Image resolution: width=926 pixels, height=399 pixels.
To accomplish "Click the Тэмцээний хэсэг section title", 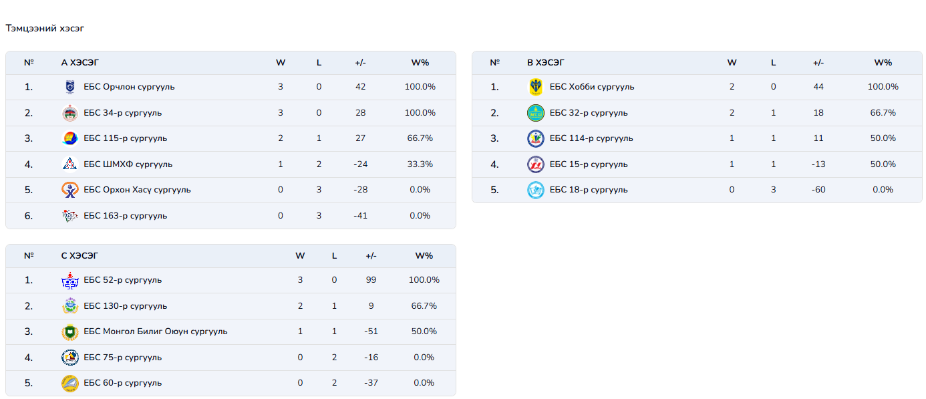I will [45, 29].
